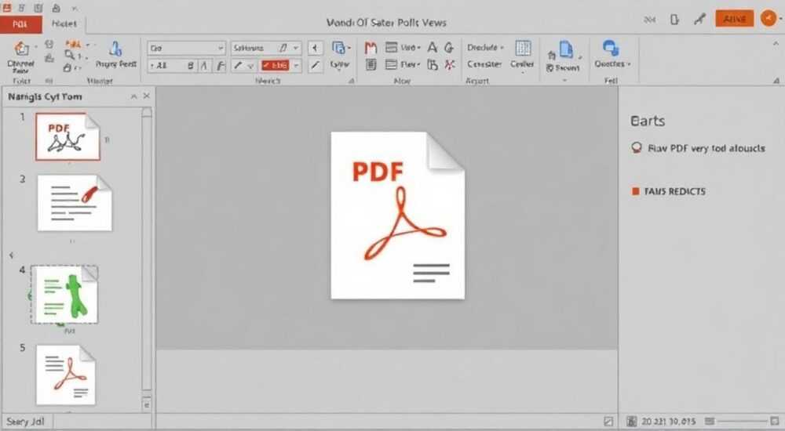This screenshot has width=785, height=431.
Task: Select page thumbnail 3
Action: click(x=75, y=203)
